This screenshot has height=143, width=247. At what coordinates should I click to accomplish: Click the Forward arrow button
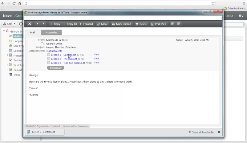(x=86, y=24)
